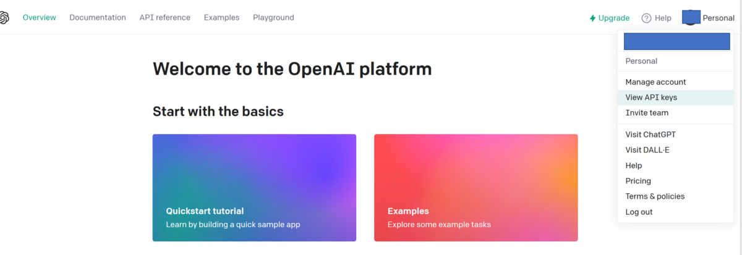Screen dimensions: 742x255
Task: Open the Overview tab
Action: tap(39, 17)
